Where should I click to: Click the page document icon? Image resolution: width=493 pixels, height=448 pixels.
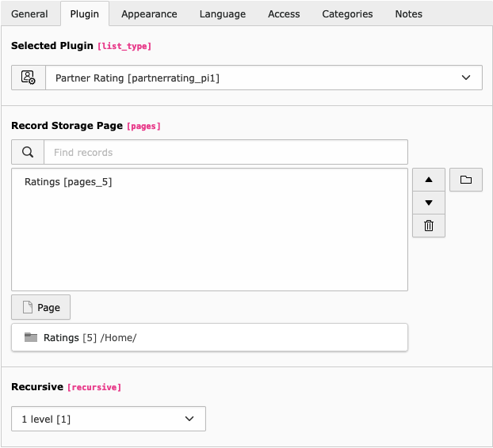click(x=28, y=307)
